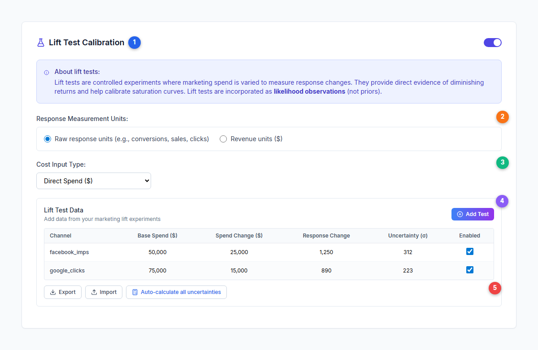Click the Response Measurement Units label
The image size is (538, 350).
coord(82,119)
